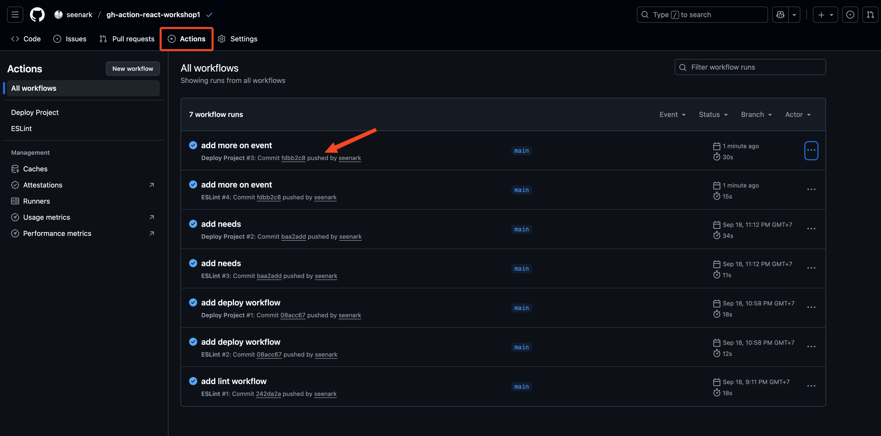Select the ESLint workflow in the sidebar
This screenshot has height=436, width=881.
(x=21, y=129)
